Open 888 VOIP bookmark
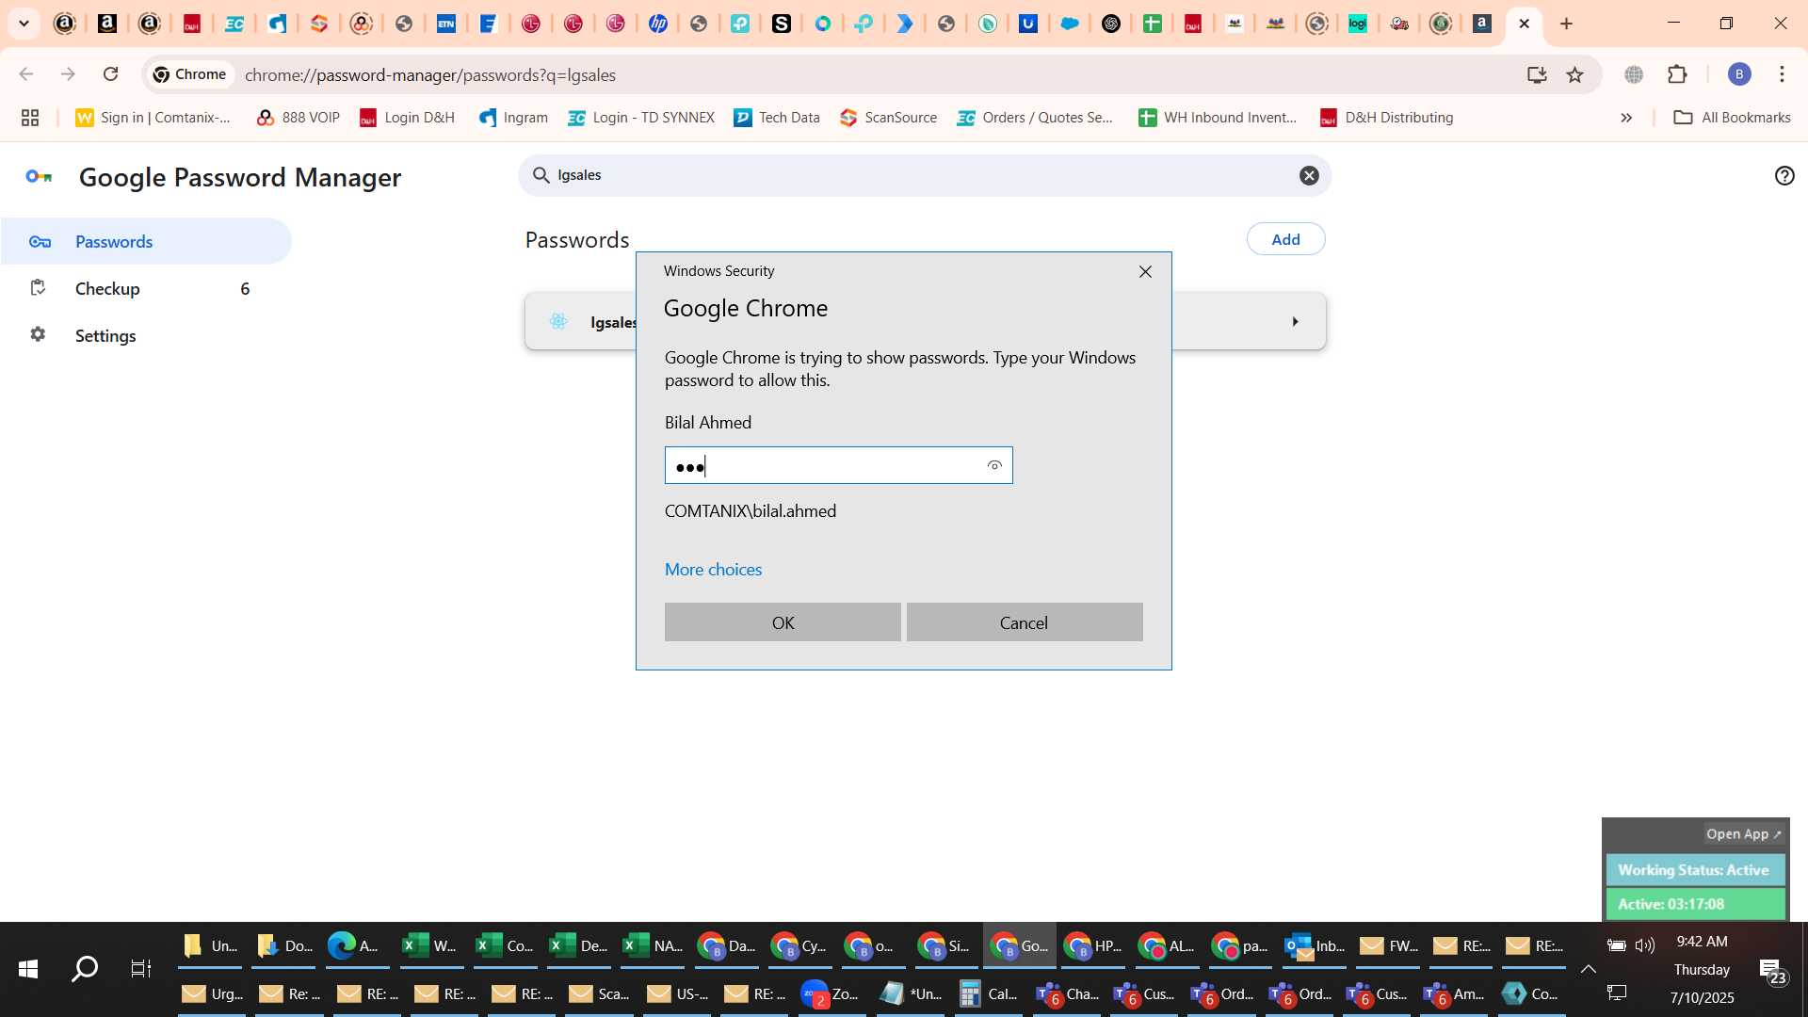Image resolution: width=1808 pixels, height=1017 pixels. tap(299, 118)
